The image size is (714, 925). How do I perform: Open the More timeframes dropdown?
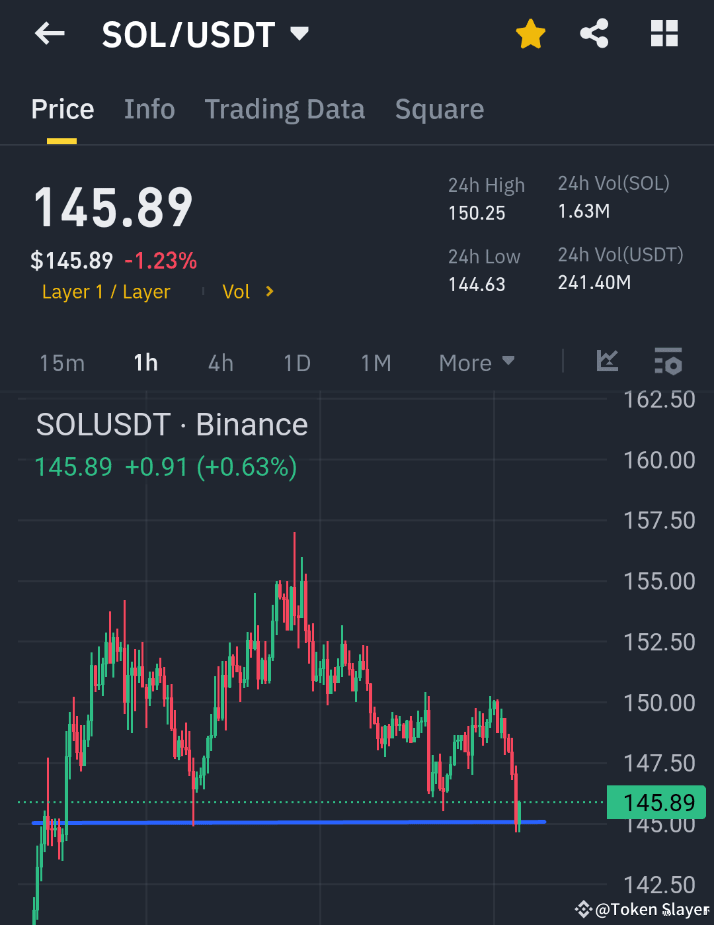[477, 363]
